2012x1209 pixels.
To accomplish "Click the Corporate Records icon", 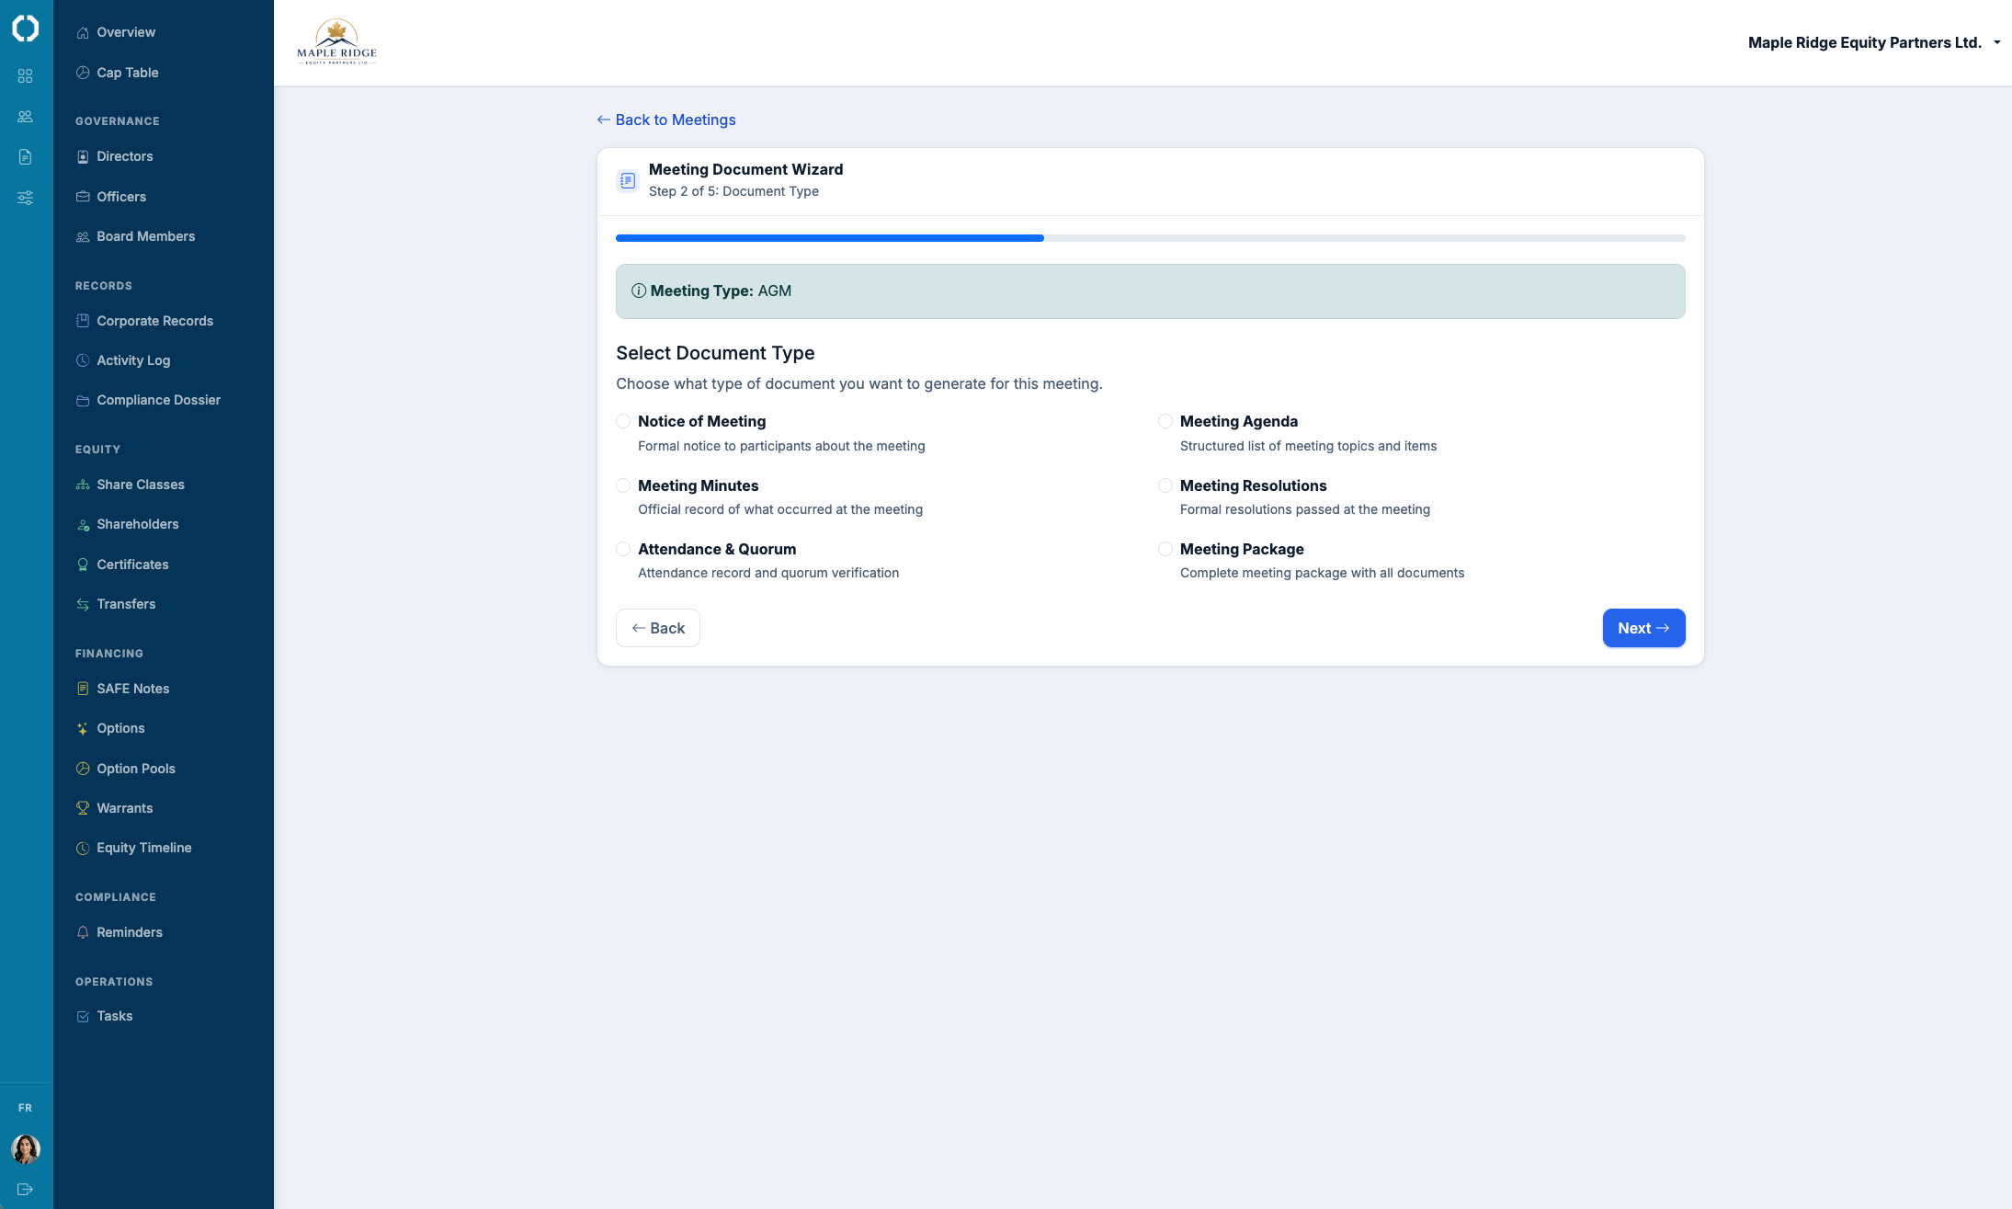I will coord(83,321).
